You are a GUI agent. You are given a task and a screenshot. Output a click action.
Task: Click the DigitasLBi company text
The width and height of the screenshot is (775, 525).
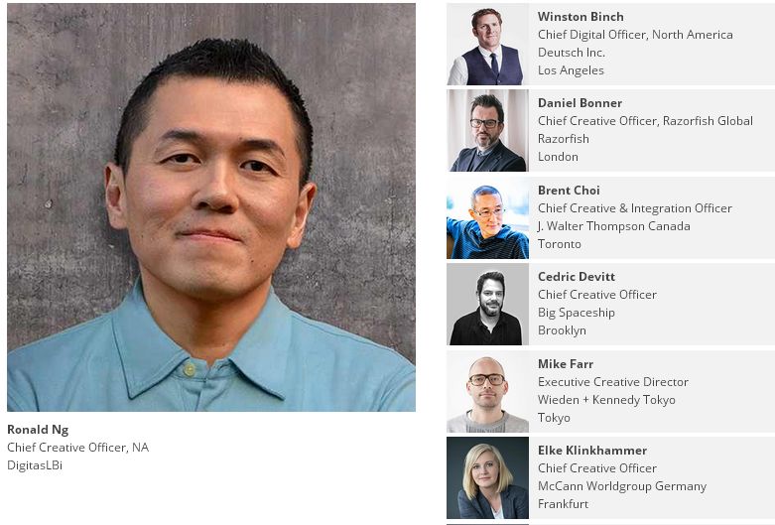click(x=35, y=465)
